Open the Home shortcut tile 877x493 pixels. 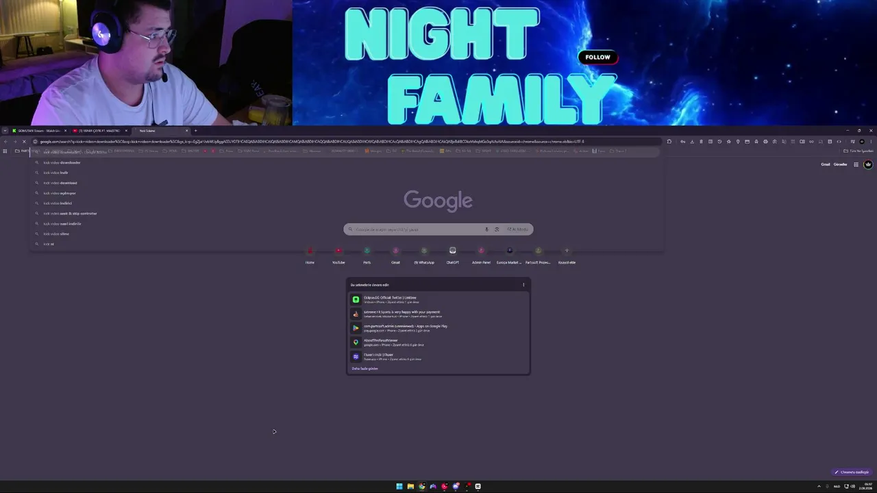click(310, 255)
